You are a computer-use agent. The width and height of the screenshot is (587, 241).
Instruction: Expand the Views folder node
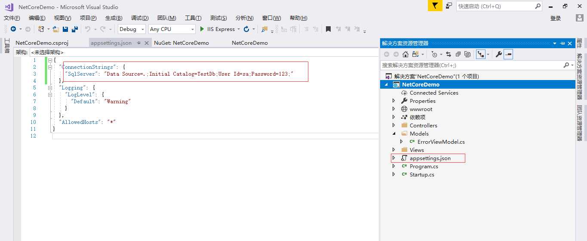(x=393, y=150)
